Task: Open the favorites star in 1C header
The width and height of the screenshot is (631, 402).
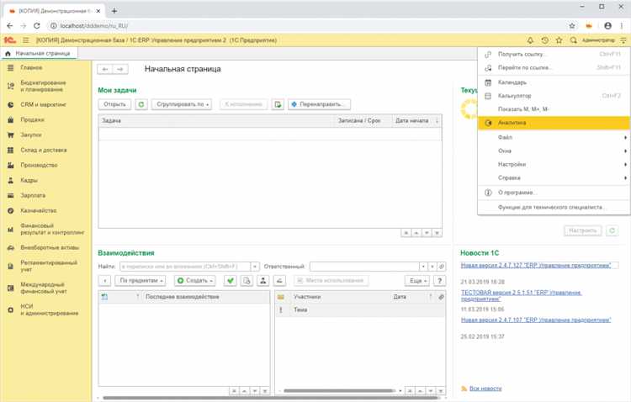Action: [559, 40]
